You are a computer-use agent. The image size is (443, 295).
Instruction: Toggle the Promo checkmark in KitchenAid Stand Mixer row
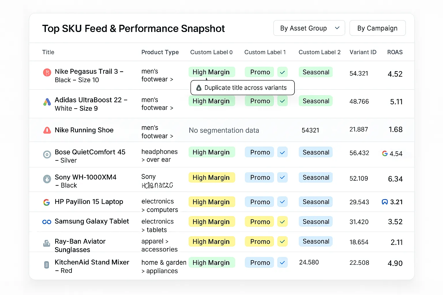(x=282, y=262)
